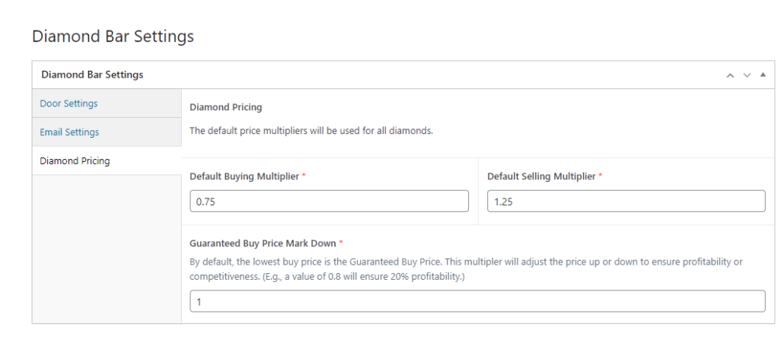Click the Diamond Pricing section heading
Image resolution: width=784 pixels, height=346 pixels.
click(x=225, y=107)
